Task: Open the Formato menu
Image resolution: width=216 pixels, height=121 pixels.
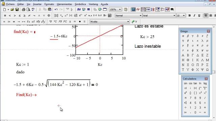Action: [49, 4]
